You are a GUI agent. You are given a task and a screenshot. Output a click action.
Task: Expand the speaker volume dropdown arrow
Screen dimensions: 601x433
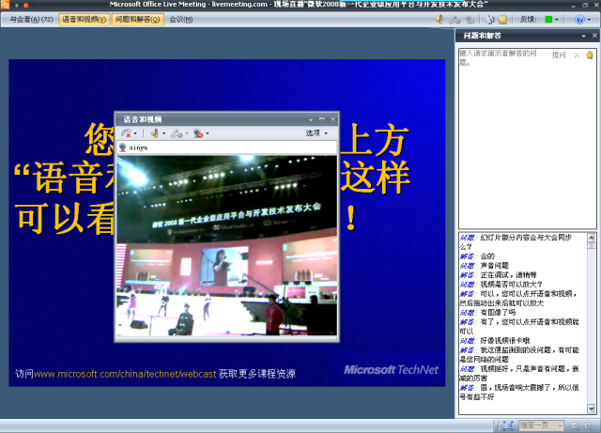tap(163, 133)
